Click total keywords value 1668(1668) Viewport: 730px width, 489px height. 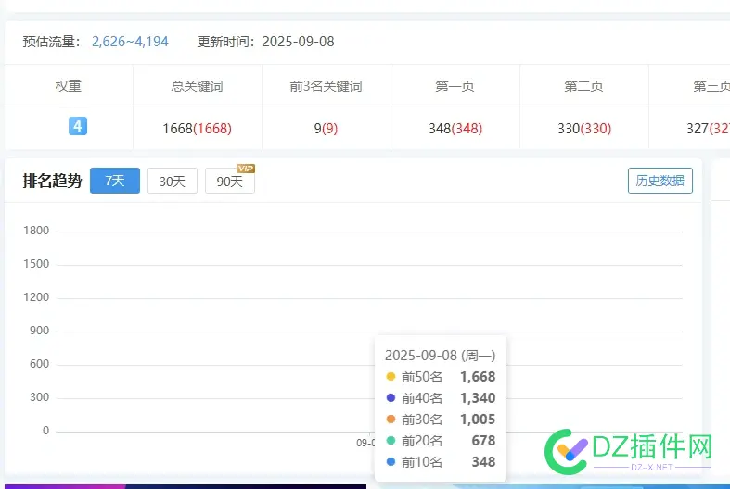click(x=197, y=129)
